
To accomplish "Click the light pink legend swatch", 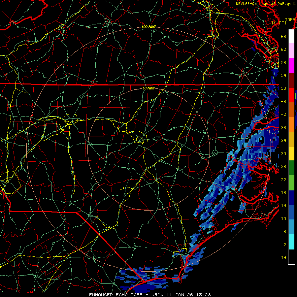I will point(291,51).
